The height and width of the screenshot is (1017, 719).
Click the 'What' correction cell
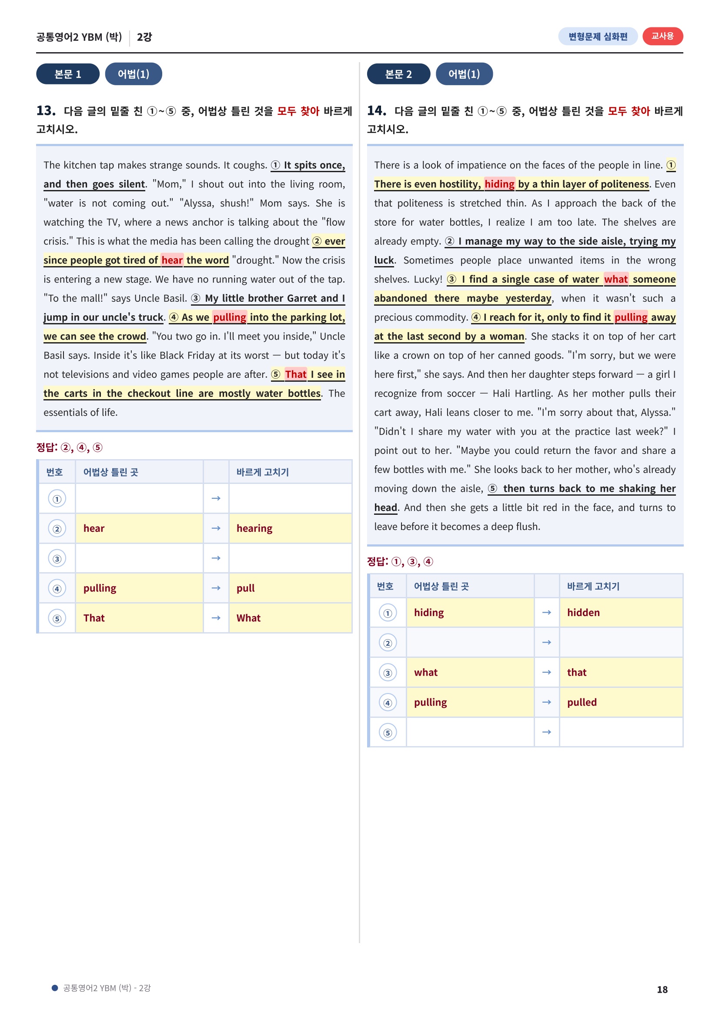click(290, 618)
